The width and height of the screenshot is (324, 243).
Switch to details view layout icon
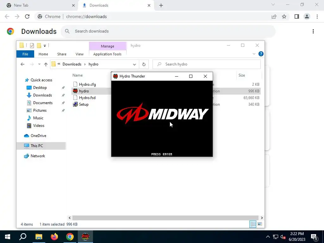(x=253, y=224)
